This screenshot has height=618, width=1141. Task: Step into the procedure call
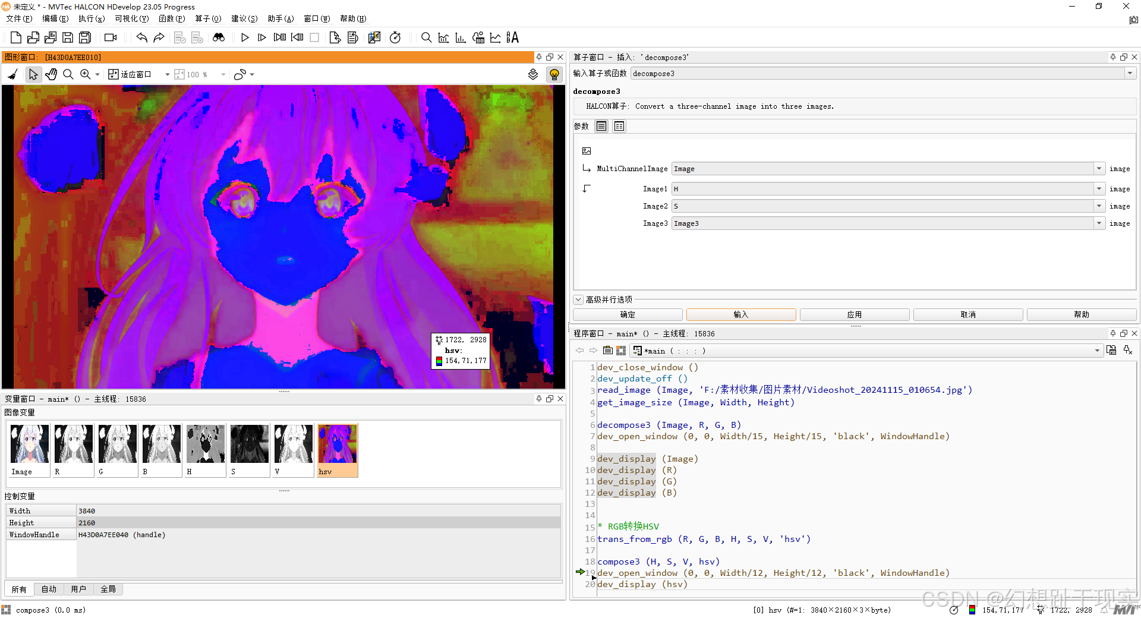click(x=280, y=37)
